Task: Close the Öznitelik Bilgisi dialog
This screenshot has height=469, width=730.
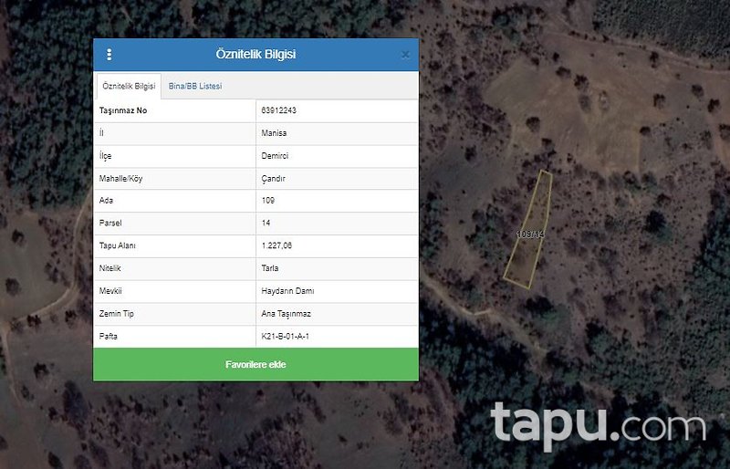Action: click(x=405, y=55)
